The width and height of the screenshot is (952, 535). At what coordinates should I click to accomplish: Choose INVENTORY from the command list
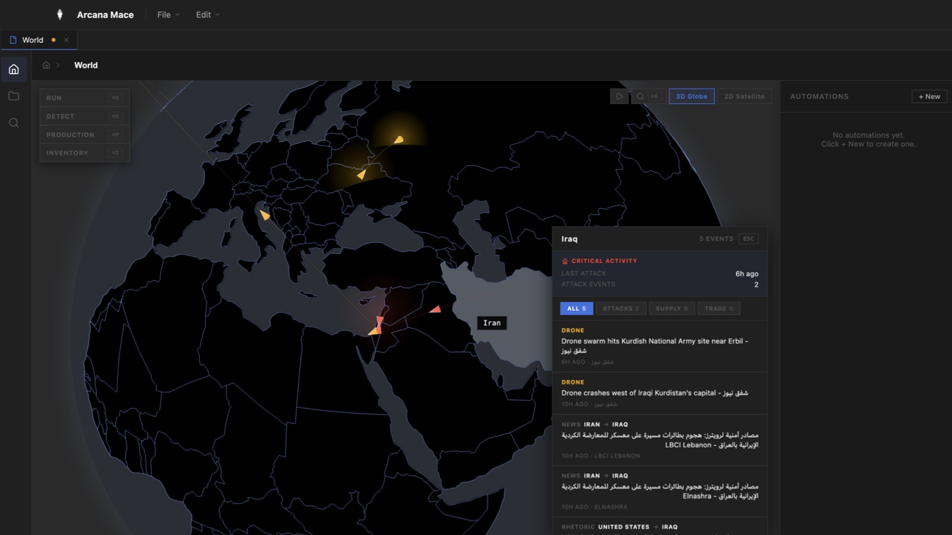[x=84, y=153]
